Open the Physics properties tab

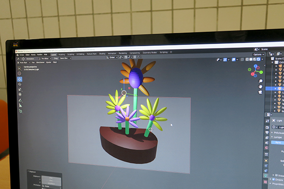(266, 165)
